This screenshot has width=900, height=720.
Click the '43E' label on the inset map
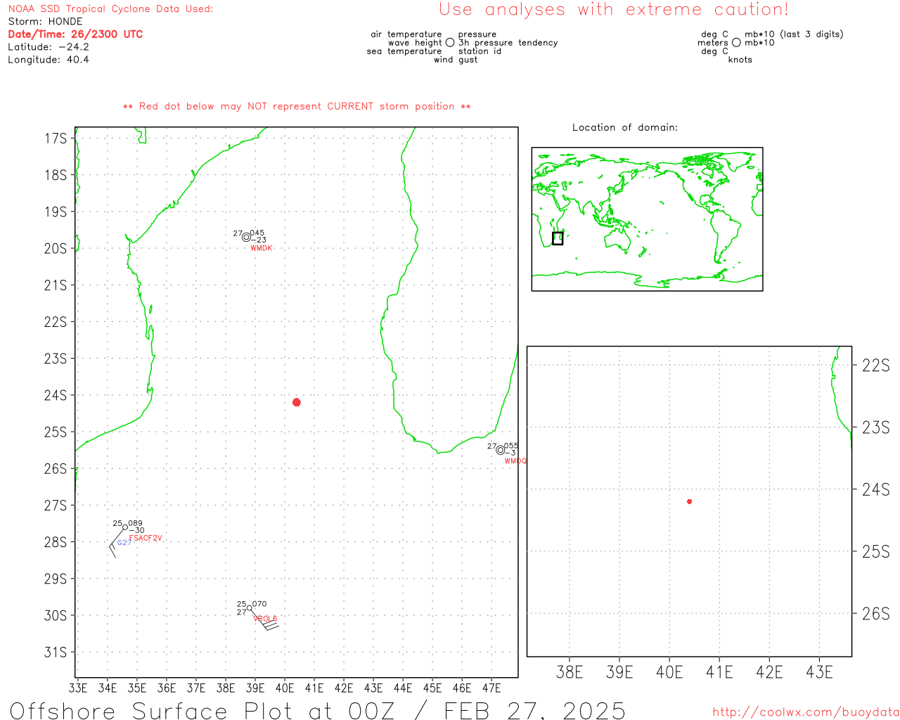click(819, 673)
